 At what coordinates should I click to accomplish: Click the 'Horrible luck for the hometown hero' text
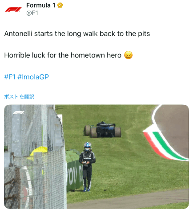click(63, 55)
